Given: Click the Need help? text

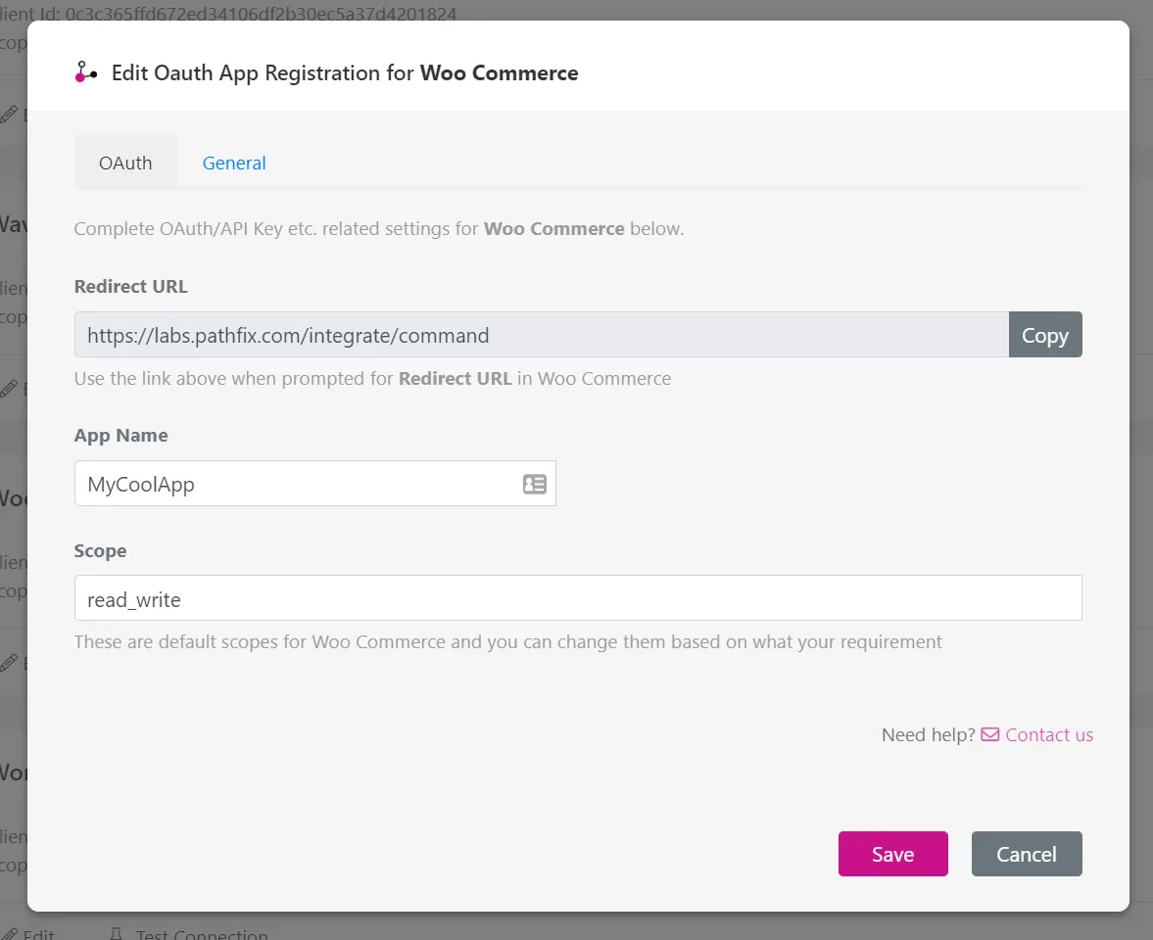Looking at the screenshot, I should pos(928,734).
